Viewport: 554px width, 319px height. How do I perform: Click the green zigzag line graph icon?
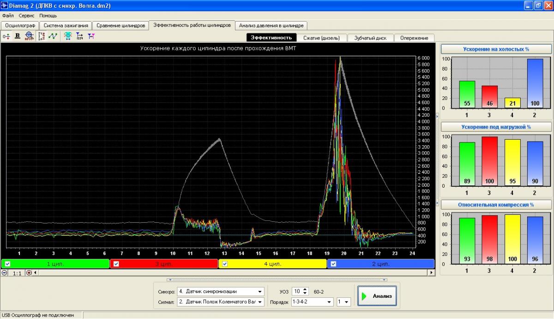pos(53,36)
